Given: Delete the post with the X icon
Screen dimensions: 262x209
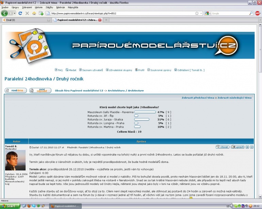Looking at the screenshot, I should coord(247,147).
